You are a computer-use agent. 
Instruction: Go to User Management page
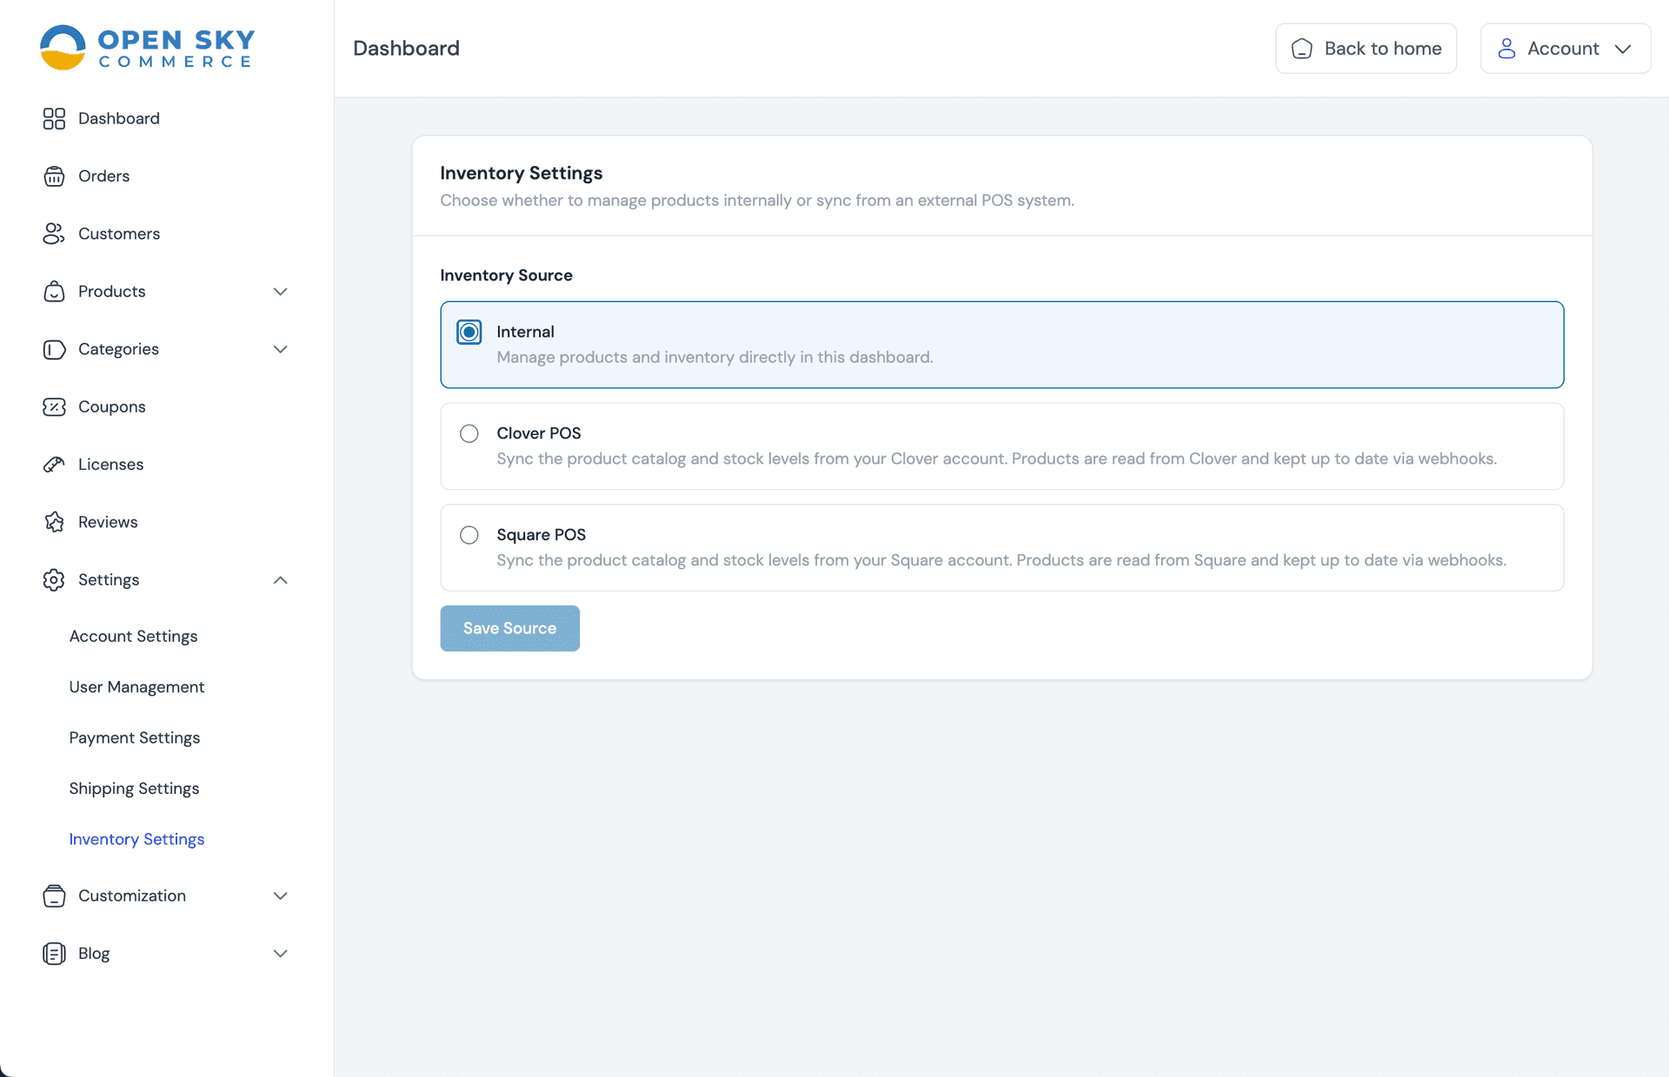point(136,687)
